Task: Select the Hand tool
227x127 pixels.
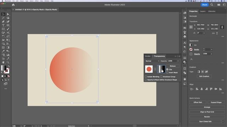Action: click(3, 62)
